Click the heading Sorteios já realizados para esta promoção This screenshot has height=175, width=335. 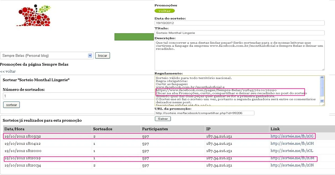click(x=42, y=121)
